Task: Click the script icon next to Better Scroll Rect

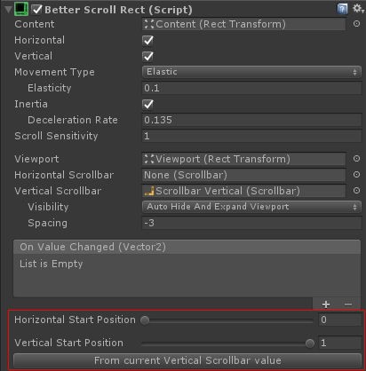Action: (x=21, y=9)
